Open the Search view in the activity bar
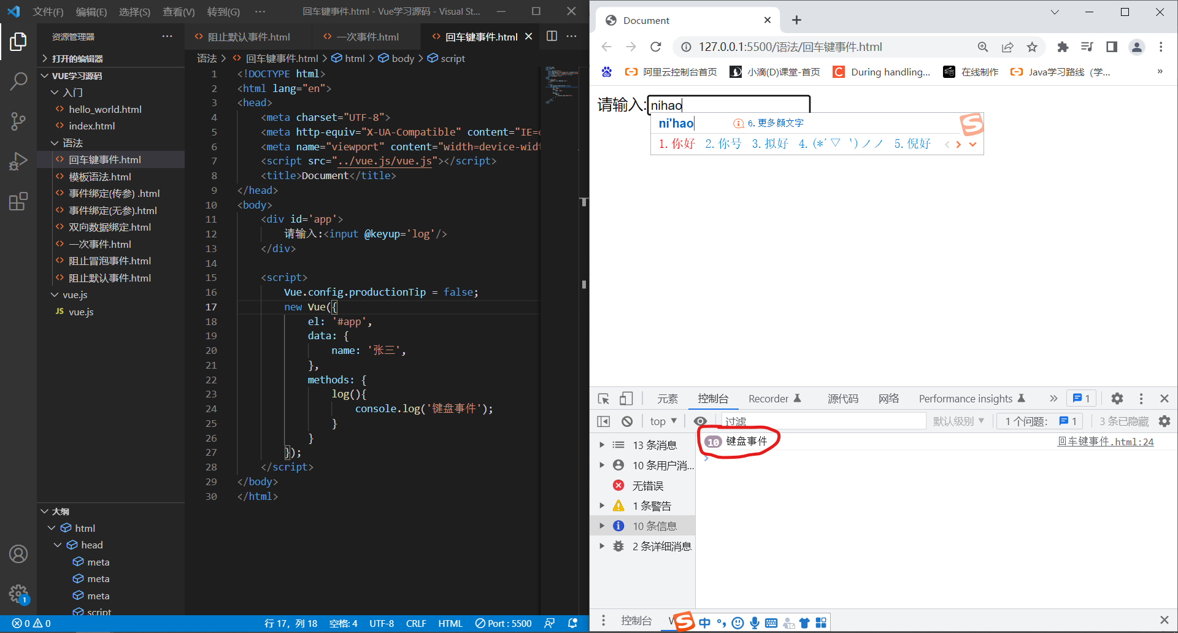The width and height of the screenshot is (1178, 633). pos(18,81)
